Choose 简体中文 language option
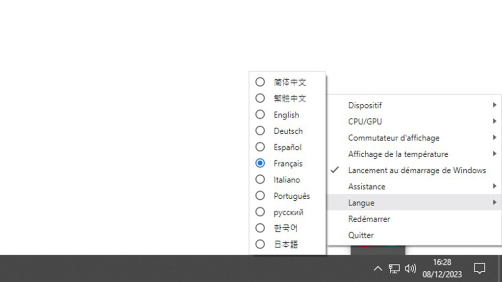The width and height of the screenshot is (502, 282). [x=260, y=82]
